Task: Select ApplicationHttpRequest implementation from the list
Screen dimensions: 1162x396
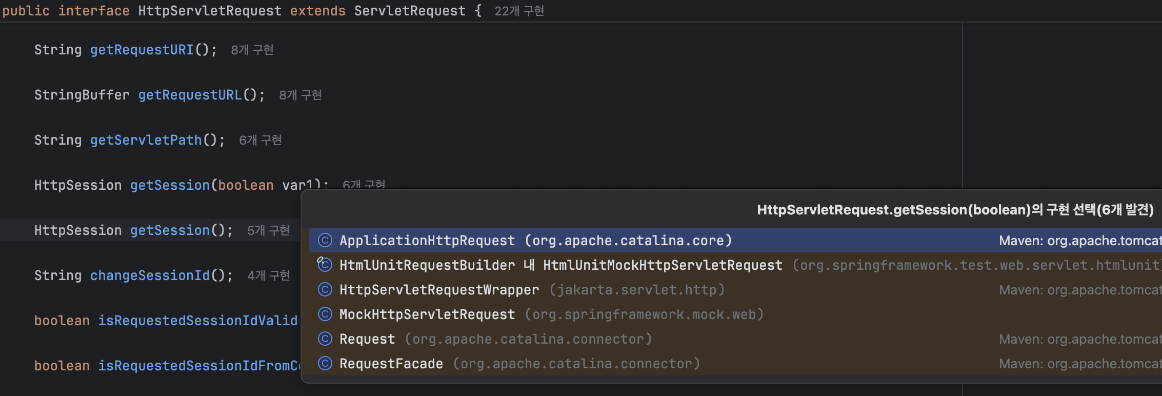Action: click(x=427, y=241)
